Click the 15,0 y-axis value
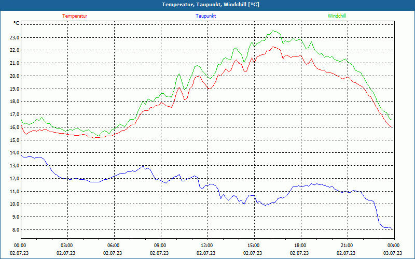The image size is (415, 259). coord(15,140)
